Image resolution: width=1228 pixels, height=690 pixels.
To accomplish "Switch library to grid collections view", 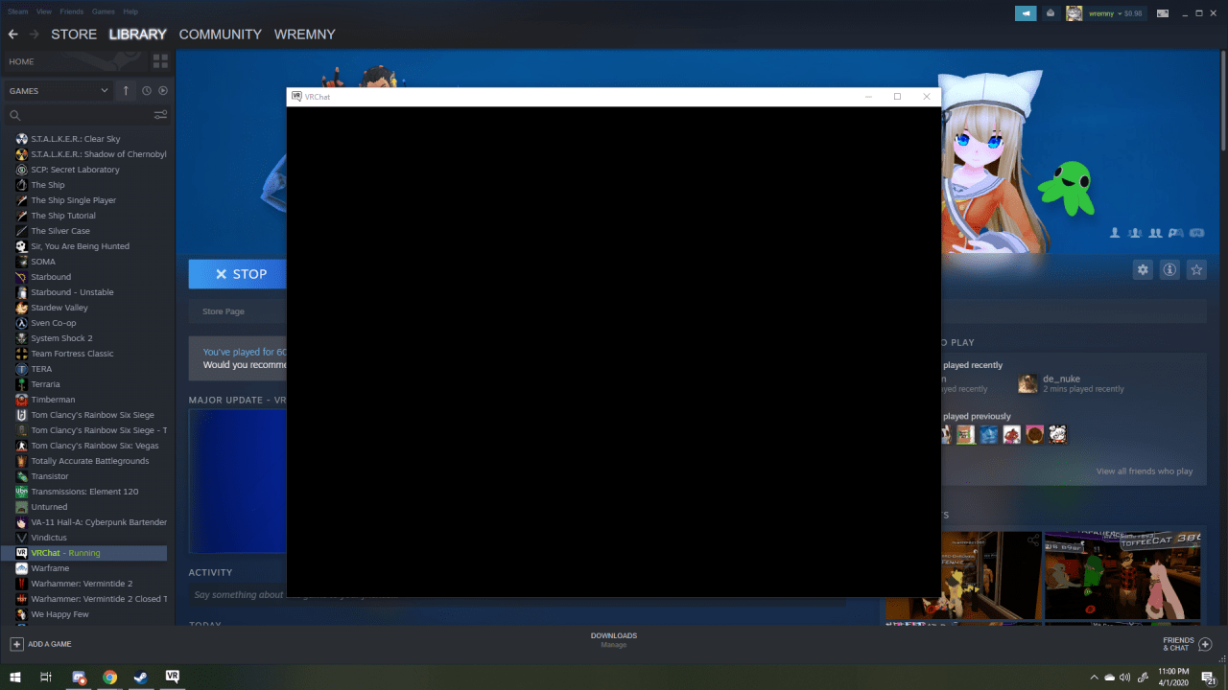I will pyautogui.click(x=160, y=61).
